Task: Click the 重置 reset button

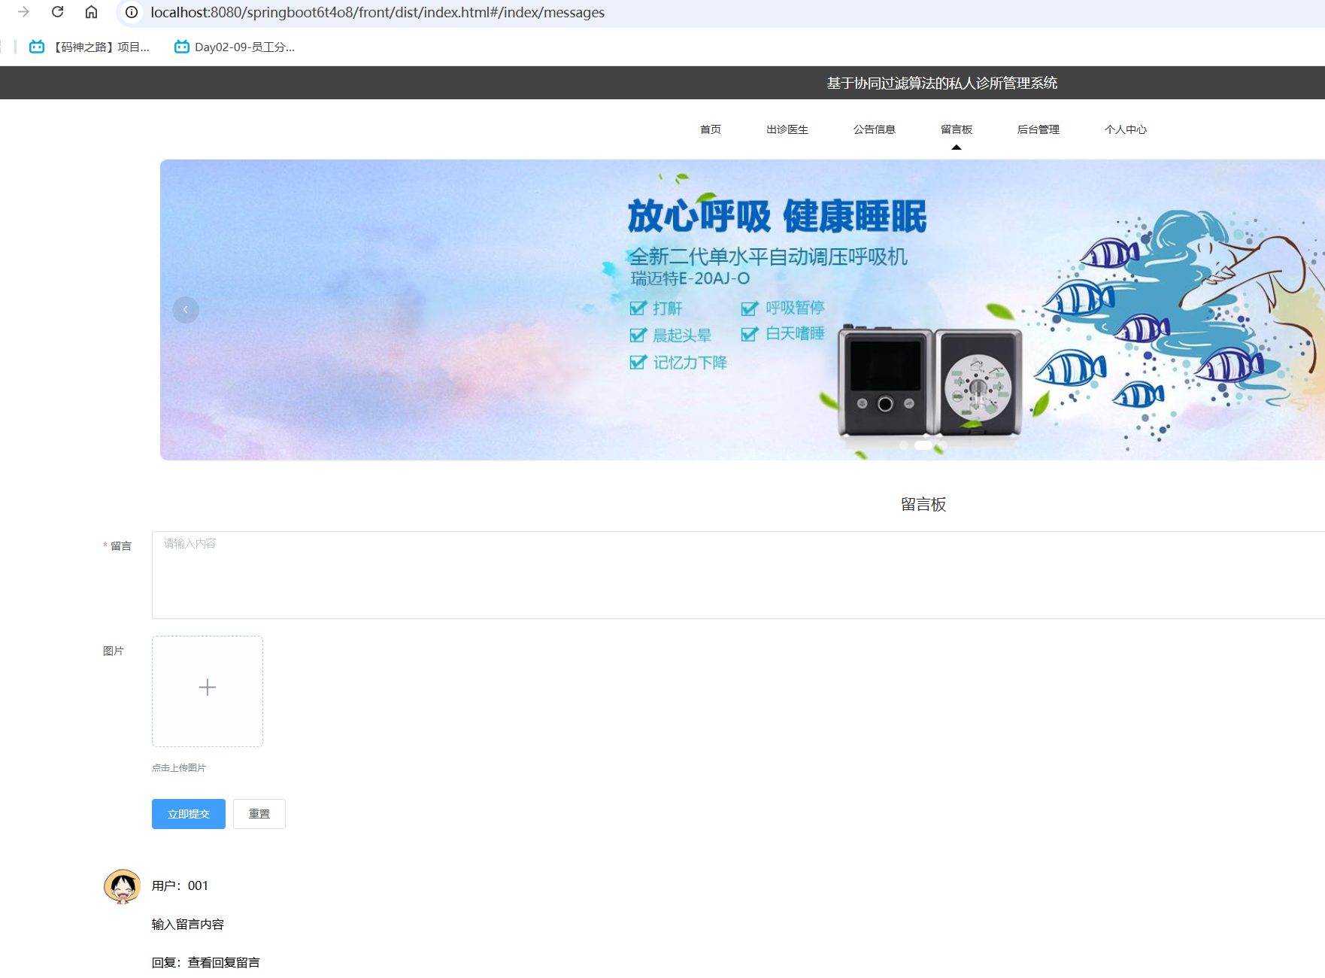Action: [x=259, y=814]
